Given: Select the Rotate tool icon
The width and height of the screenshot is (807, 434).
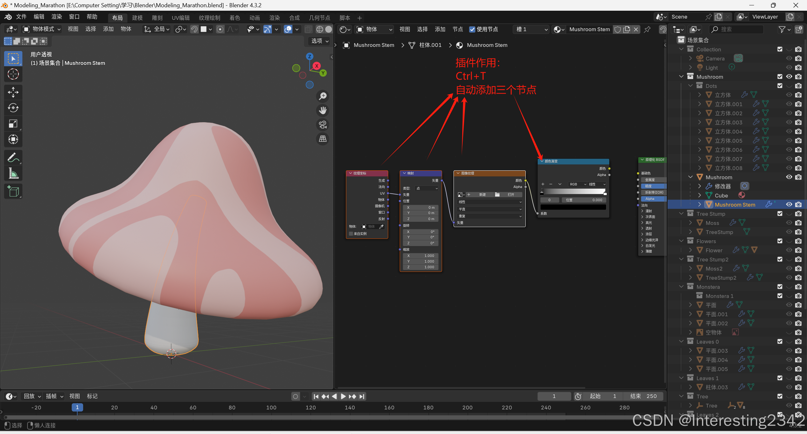Looking at the screenshot, I should pyautogui.click(x=13, y=108).
